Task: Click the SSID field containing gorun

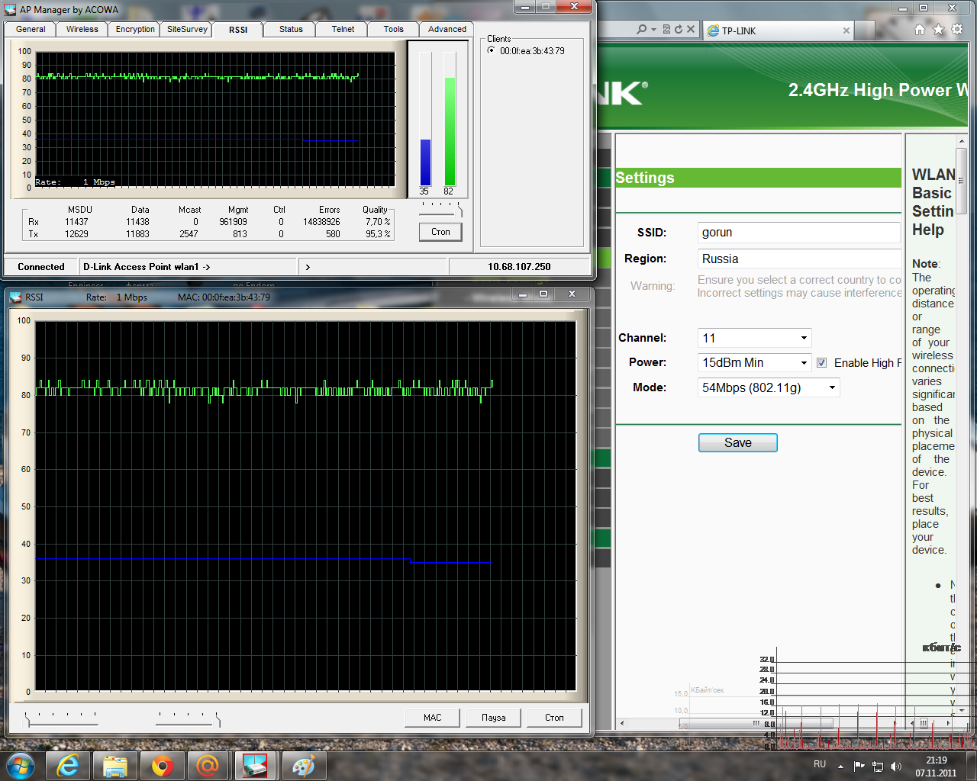Action: pyautogui.click(x=798, y=233)
